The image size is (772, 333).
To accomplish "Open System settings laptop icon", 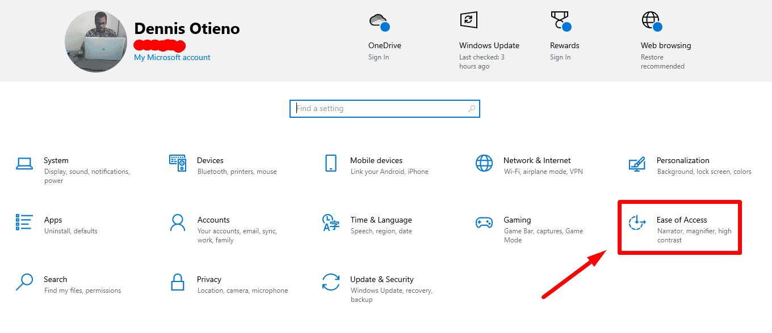I will pyautogui.click(x=24, y=164).
